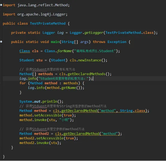This screenshot has height=161, width=166.
Task: Click the method2 variable declaration
Action: [41, 134]
